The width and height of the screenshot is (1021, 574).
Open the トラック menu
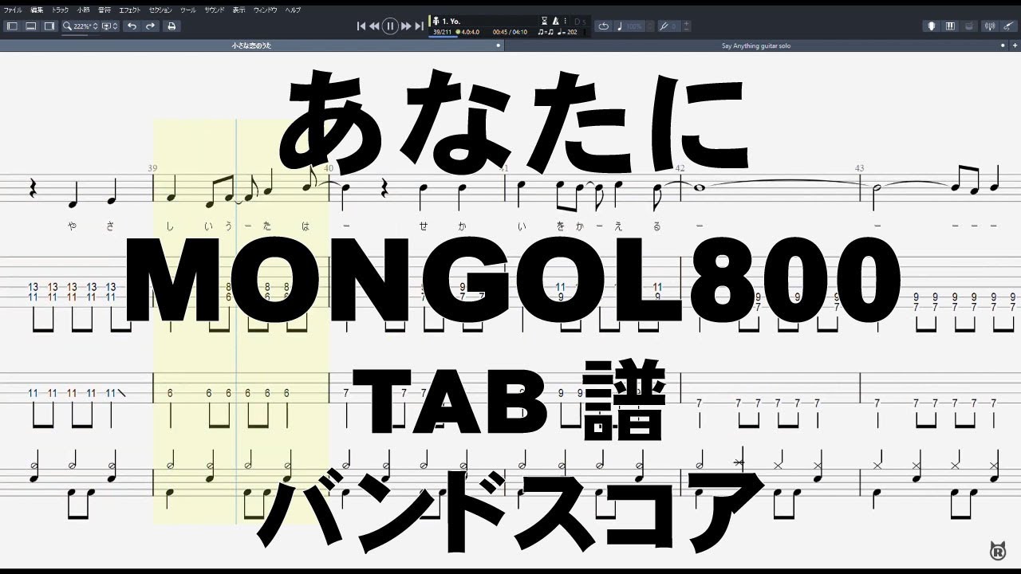(x=60, y=10)
